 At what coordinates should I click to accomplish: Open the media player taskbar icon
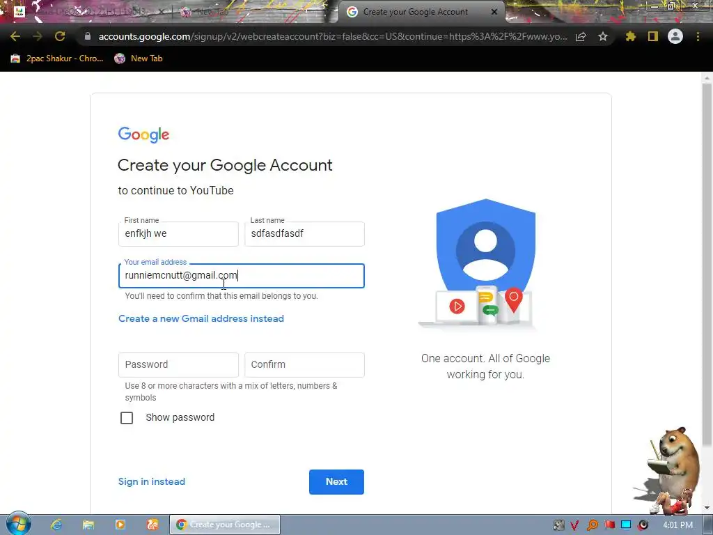[120, 525]
